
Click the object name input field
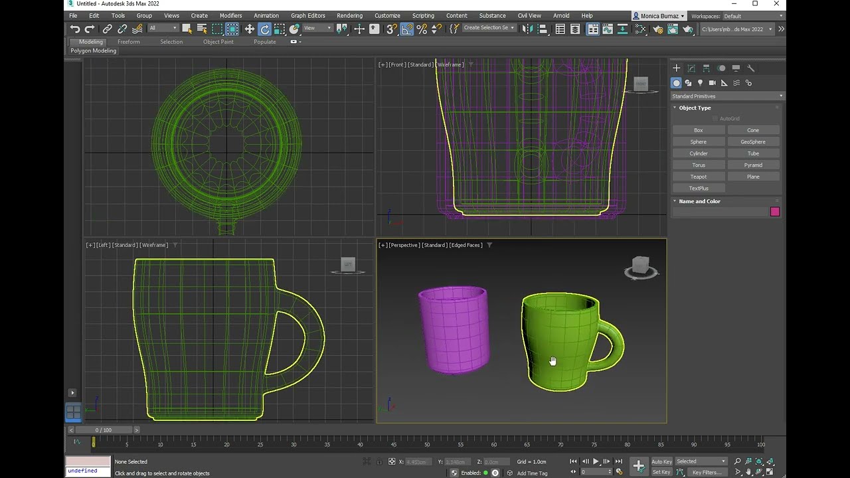[721, 212]
